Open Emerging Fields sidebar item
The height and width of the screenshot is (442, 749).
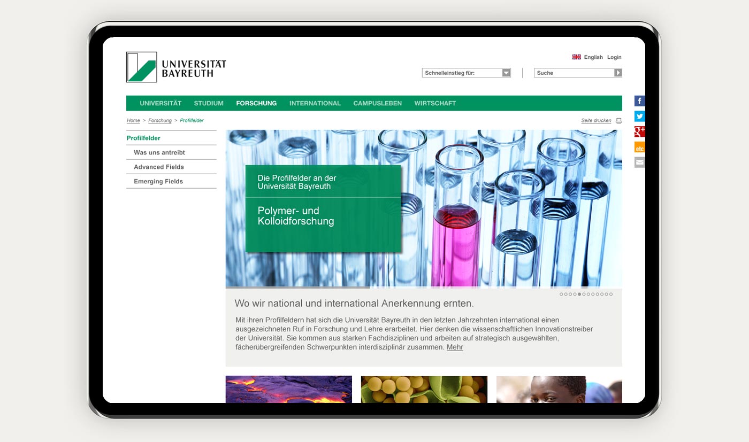pos(171,181)
